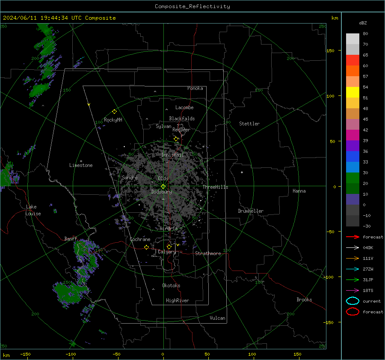Screen dimensions: 385x360
Task: Click the Brooks label
Action: [304, 300]
